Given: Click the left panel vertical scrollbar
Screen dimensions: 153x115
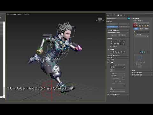Looking at the screenshot, I should (4, 59).
